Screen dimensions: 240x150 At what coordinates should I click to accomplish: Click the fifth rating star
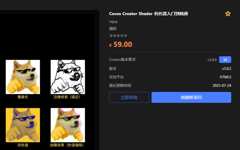[126, 36]
